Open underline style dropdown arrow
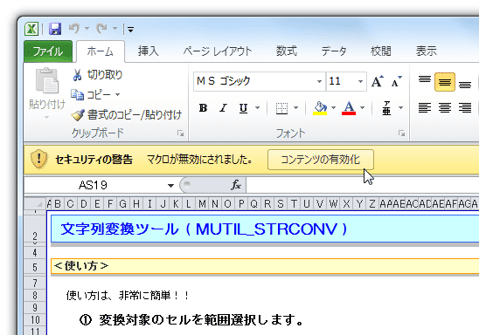This screenshot has width=479, height=335. point(258,108)
